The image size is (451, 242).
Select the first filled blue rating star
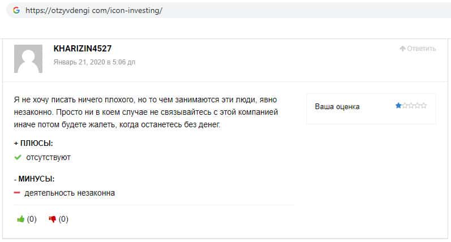[398, 106]
